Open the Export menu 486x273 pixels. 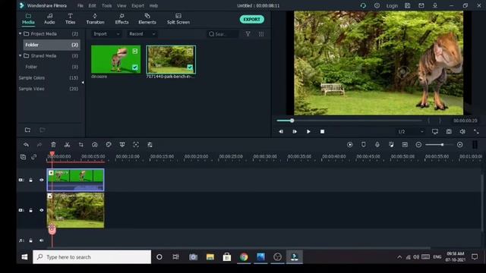click(137, 5)
